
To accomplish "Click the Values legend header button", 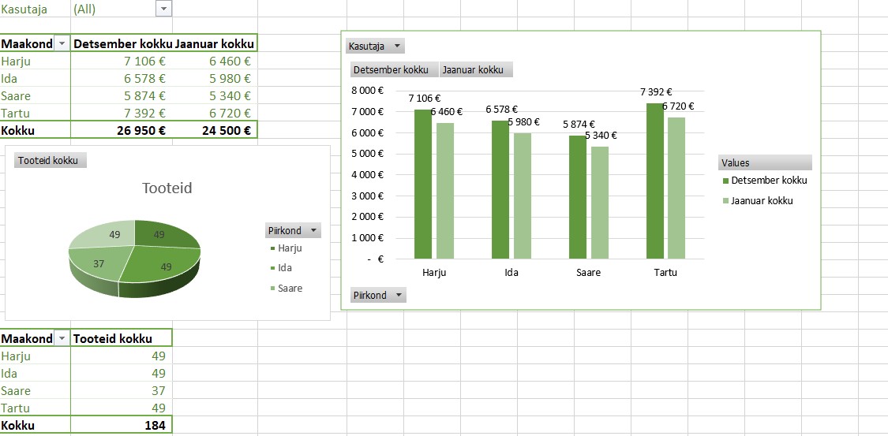I will [x=764, y=163].
